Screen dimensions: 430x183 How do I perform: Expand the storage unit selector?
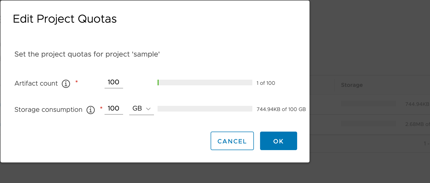(141, 108)
